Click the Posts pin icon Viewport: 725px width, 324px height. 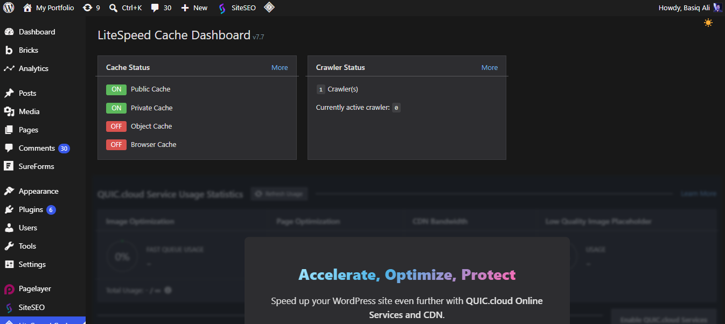(x=9, y=93)
